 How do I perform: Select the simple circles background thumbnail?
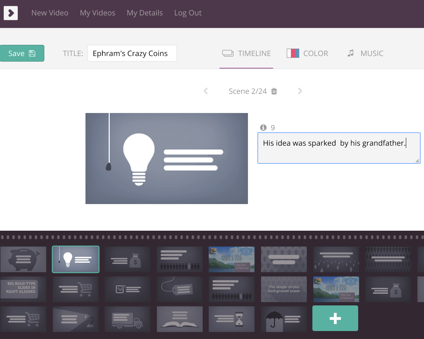(x=284, y=289)
